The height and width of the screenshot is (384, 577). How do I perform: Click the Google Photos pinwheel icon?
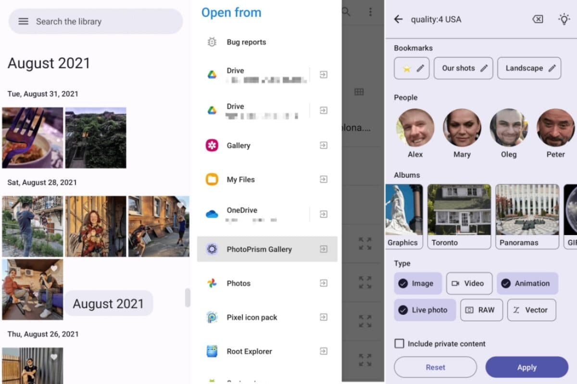(x=212, y=283)
